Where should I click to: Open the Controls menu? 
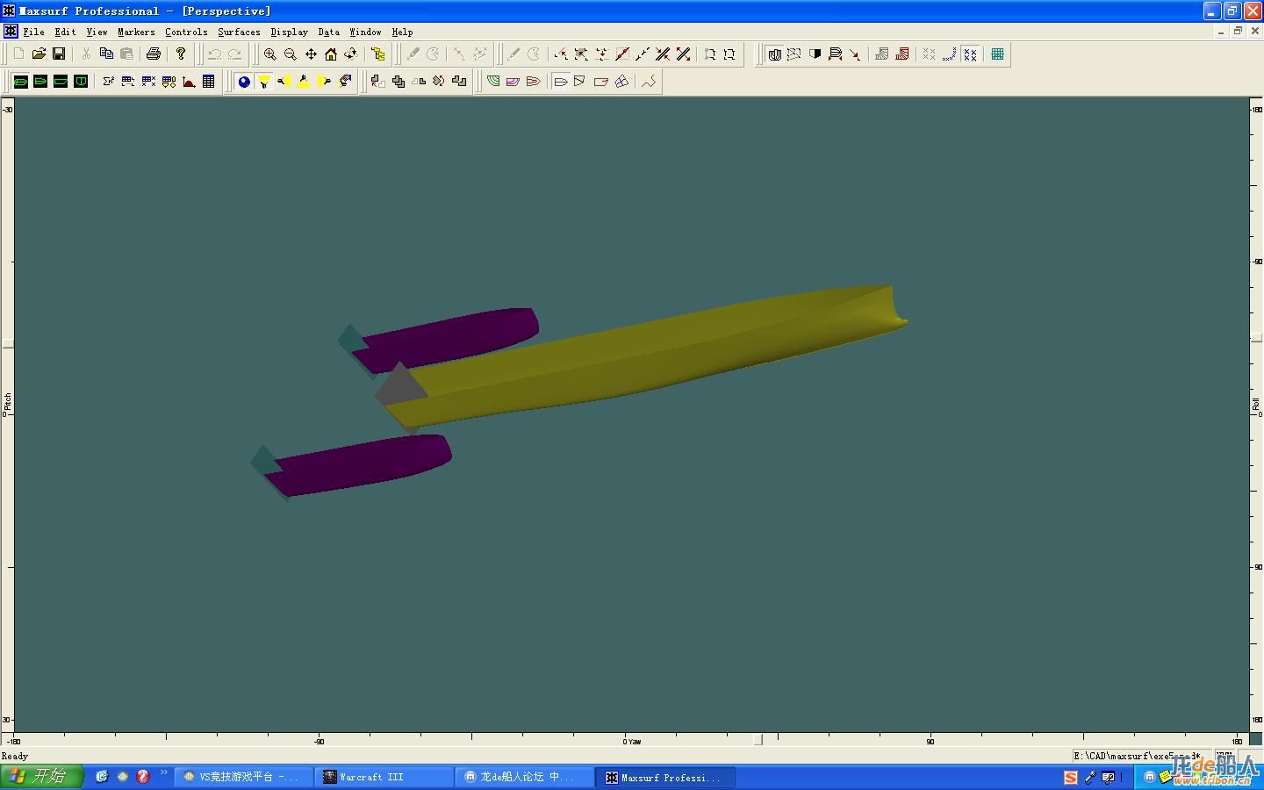(x=186, y=32)
